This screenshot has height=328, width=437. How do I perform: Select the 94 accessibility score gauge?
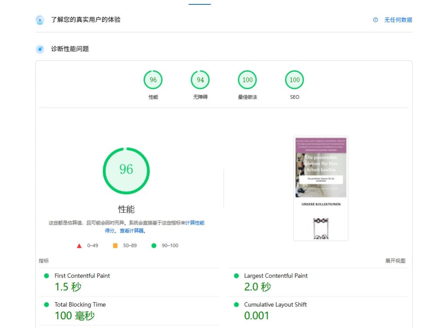click(x=200, y=80)
